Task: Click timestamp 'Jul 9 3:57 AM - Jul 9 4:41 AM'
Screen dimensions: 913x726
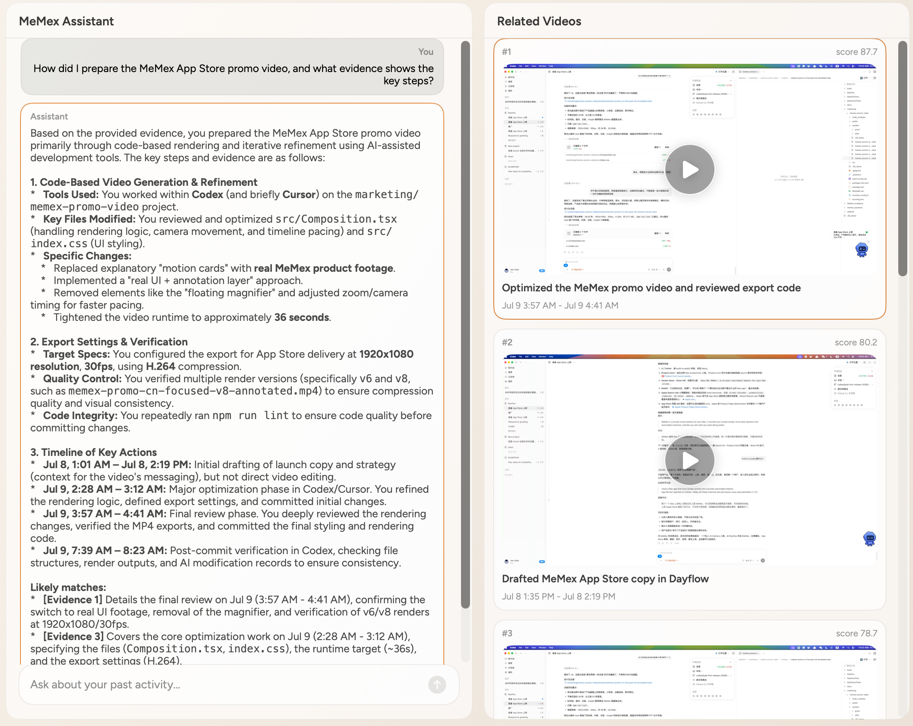Action: point(560,306)
